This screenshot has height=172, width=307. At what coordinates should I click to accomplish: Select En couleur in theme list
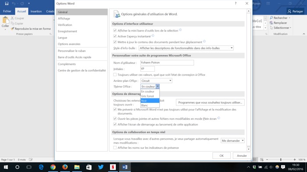(150, 91)
